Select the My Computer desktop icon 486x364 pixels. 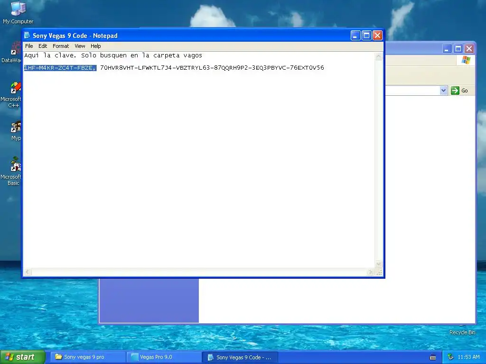[18, 13]
